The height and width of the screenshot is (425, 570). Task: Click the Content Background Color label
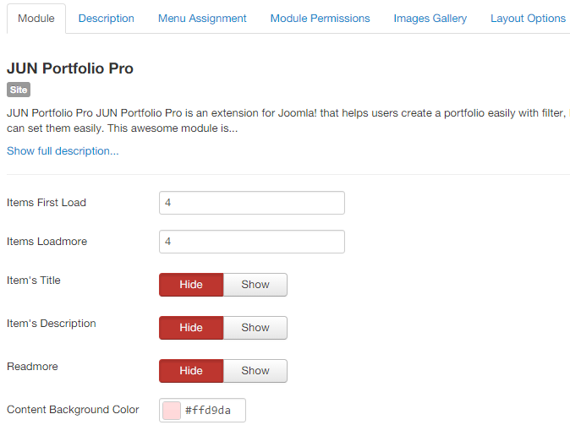click(73, 410)
